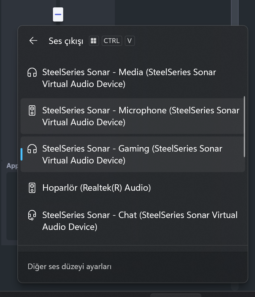Open Diğer ses düzeyi ayarları
Screen dimensions: 255x297
pos(70,266)
